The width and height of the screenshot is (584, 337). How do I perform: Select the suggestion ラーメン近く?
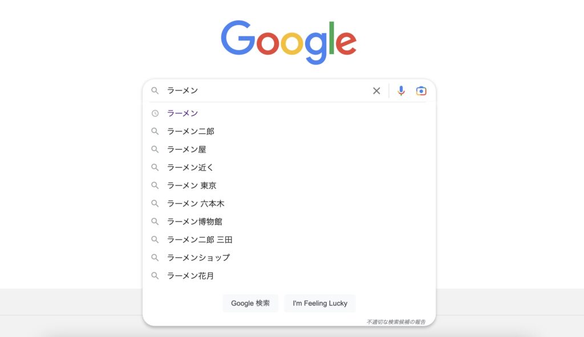click(289, 167)
